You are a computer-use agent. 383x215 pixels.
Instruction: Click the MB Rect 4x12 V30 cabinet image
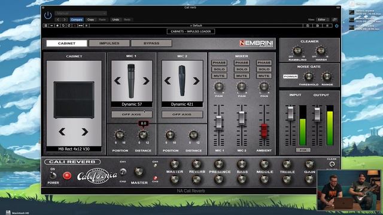pos(74,100)
